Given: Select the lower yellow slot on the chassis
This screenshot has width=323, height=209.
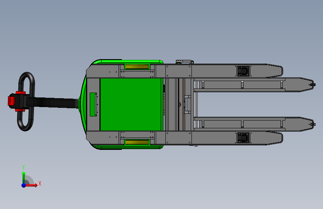Looking at the screenshot, I should tap(137, 142).
